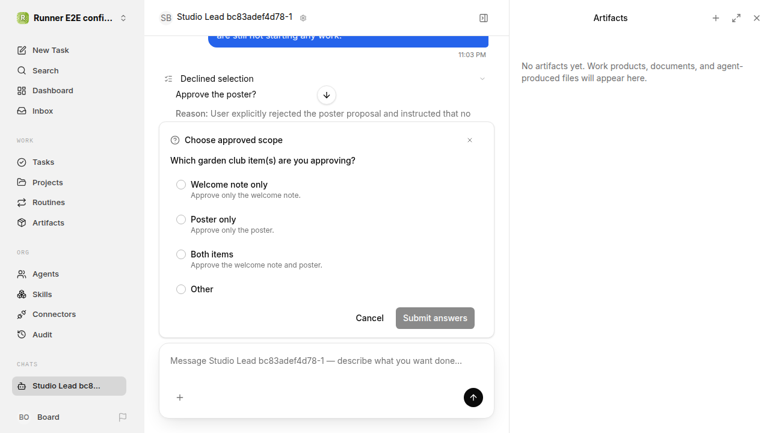Screen dimensions: 770x433
Task: Dismiss the Choose approved scope dialog
Action: (470, 140)
